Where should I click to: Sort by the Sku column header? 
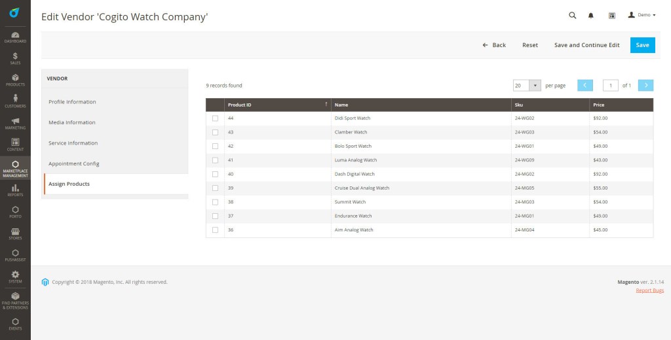point(550,105)
